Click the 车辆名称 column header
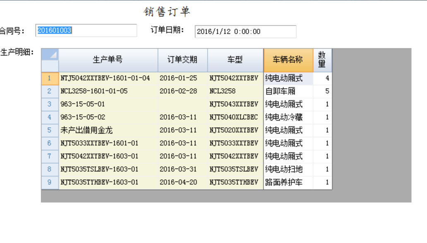Screen dimensions: 427x243 [x=288, y=60]
